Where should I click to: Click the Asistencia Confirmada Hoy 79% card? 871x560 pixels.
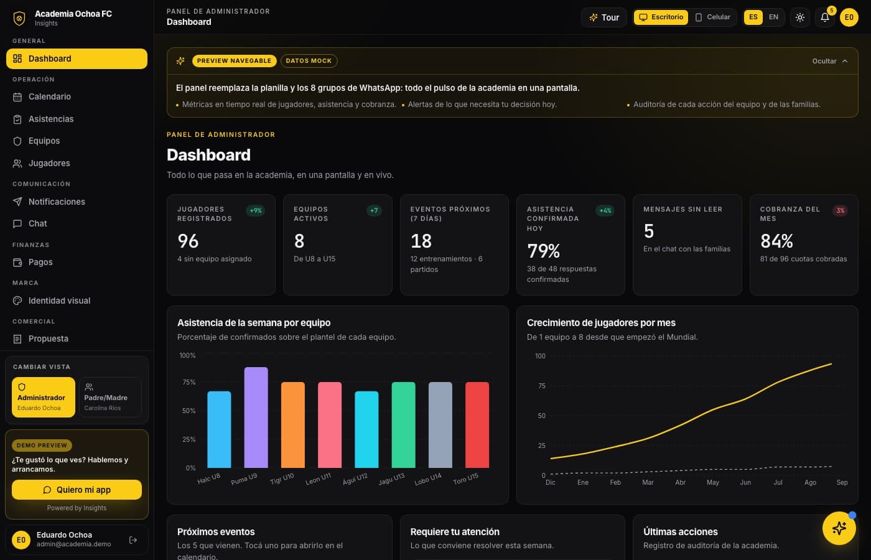click(571, 245)
